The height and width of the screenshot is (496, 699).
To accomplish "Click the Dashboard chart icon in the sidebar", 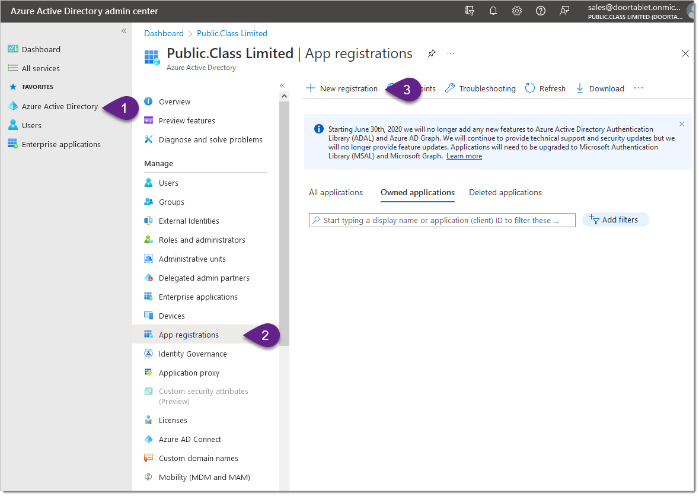I will 13,49.
